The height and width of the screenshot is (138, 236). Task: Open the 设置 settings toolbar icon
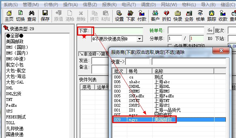(x=119, y=16)
